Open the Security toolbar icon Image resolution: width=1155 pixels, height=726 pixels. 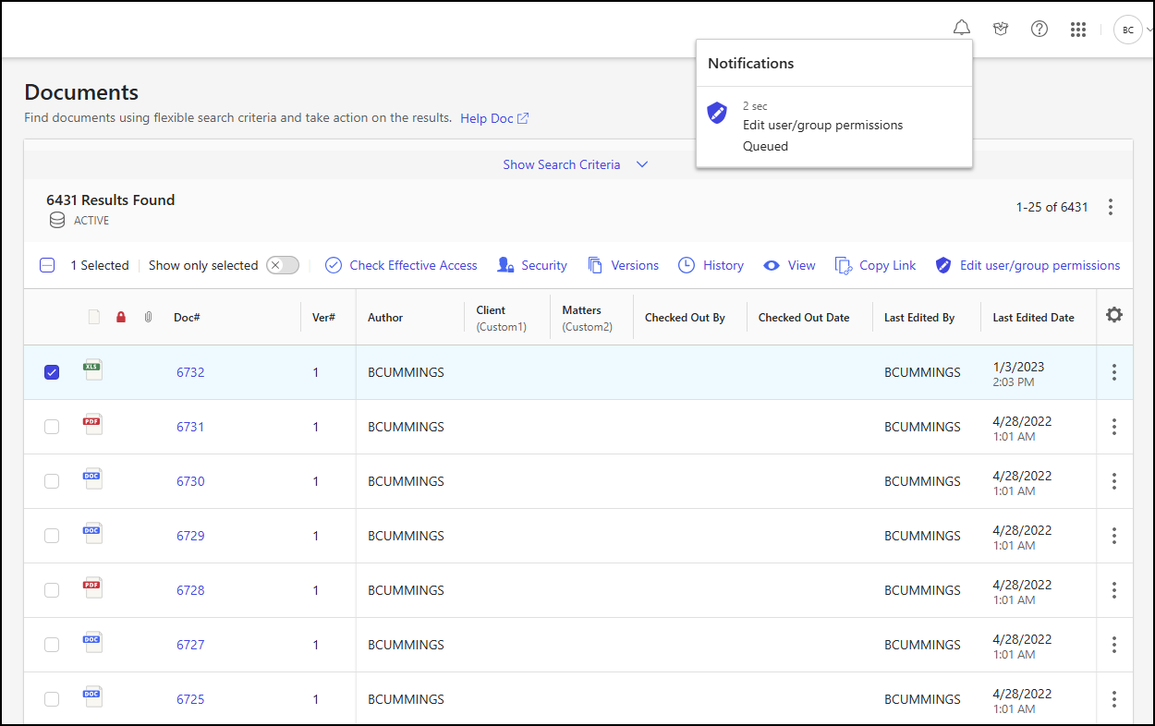pos(532,265)
